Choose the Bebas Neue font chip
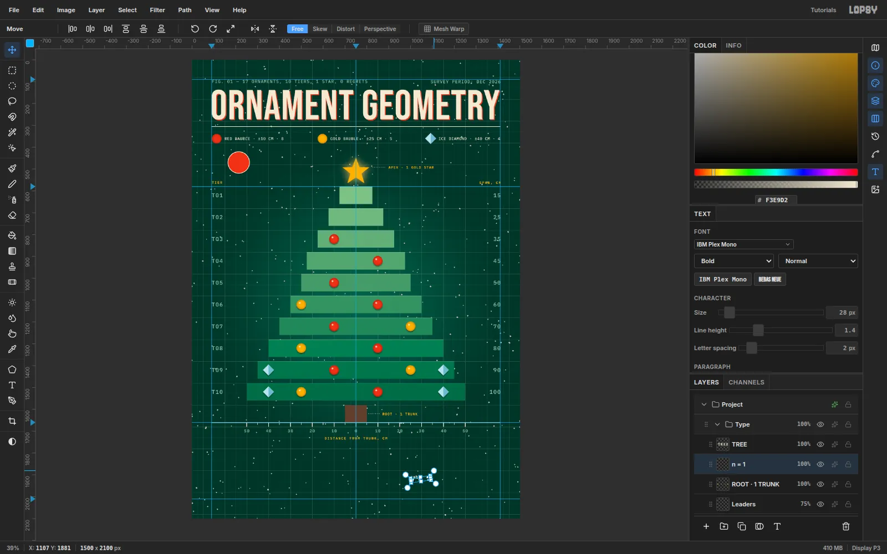The image size is (887, 554). pos(769,279)
